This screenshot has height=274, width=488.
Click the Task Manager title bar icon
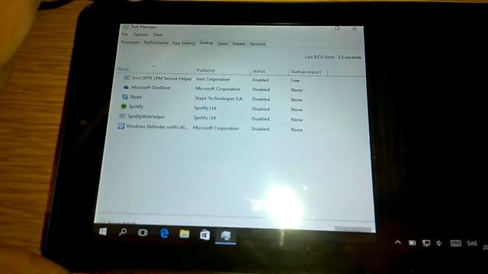pyautogui.click(x=125, y=27)
